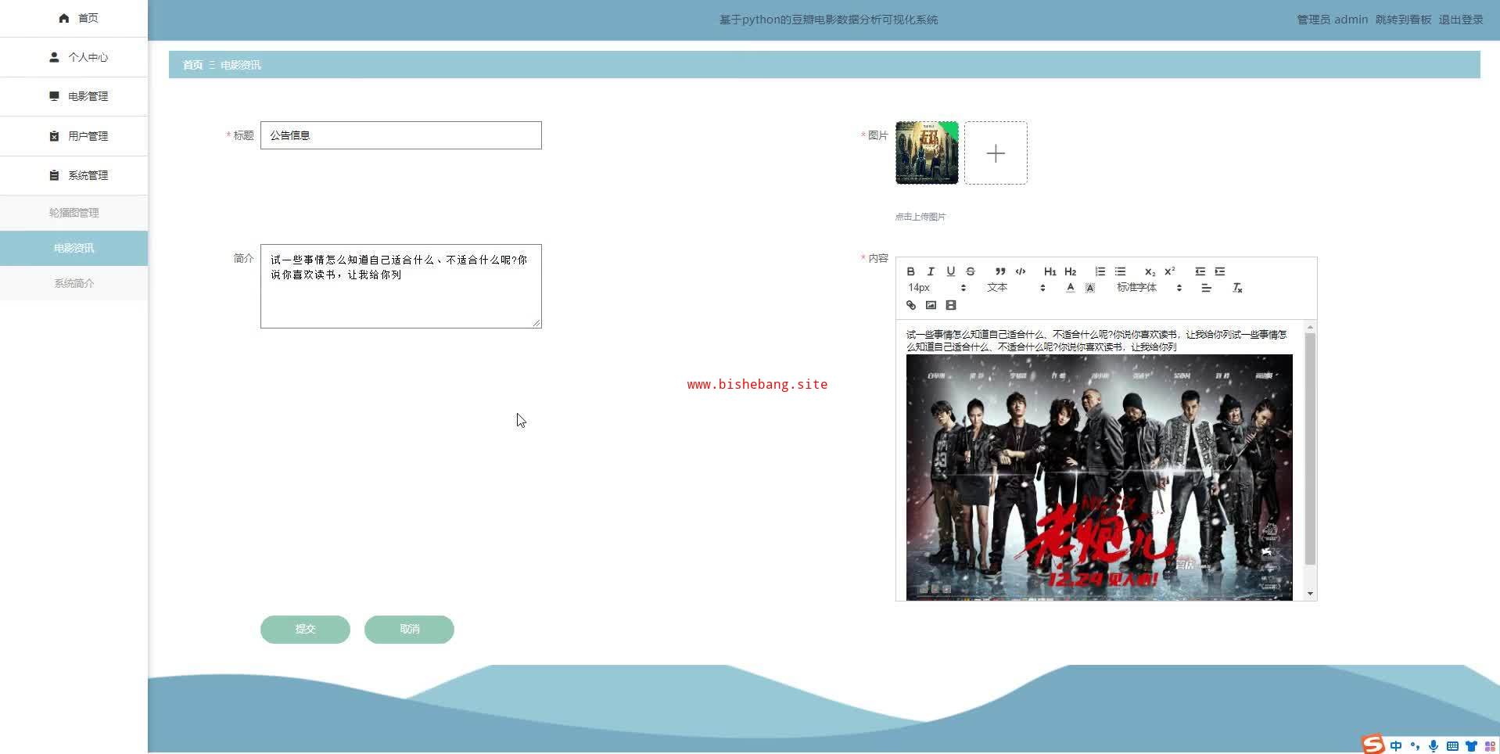Click the group poster image inside the editor
Image resolution: width=1500 pixels, height=754 pixels.
point(1099,477)
